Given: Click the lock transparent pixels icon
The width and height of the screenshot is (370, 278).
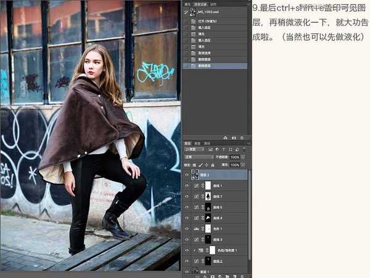Looking at the screenshot, I should 194,166.
